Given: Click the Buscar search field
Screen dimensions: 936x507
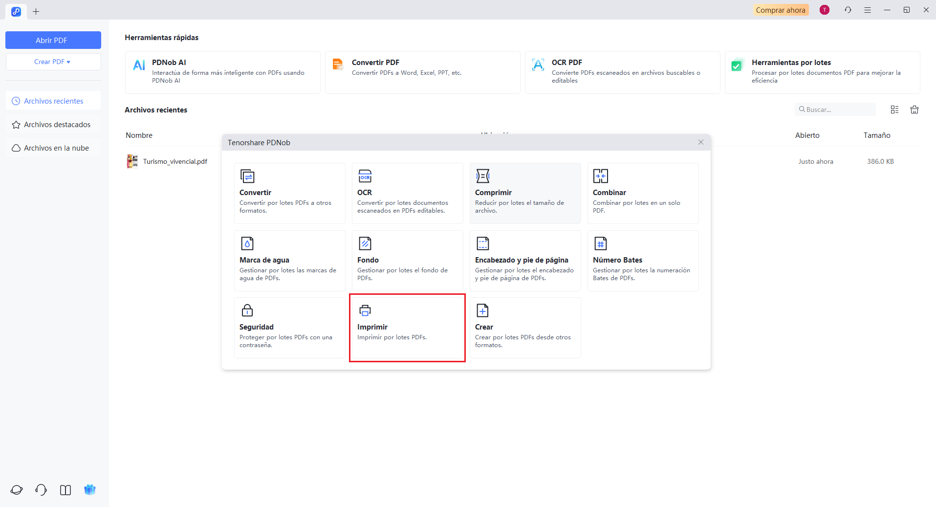Looking at the screenshot, I should (x=837, y=110).
